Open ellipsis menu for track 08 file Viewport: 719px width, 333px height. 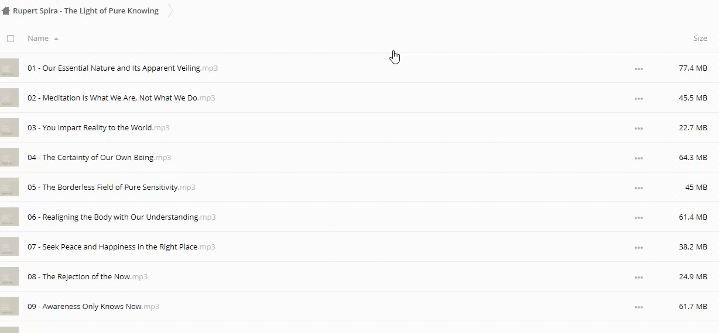pos(638,277)
